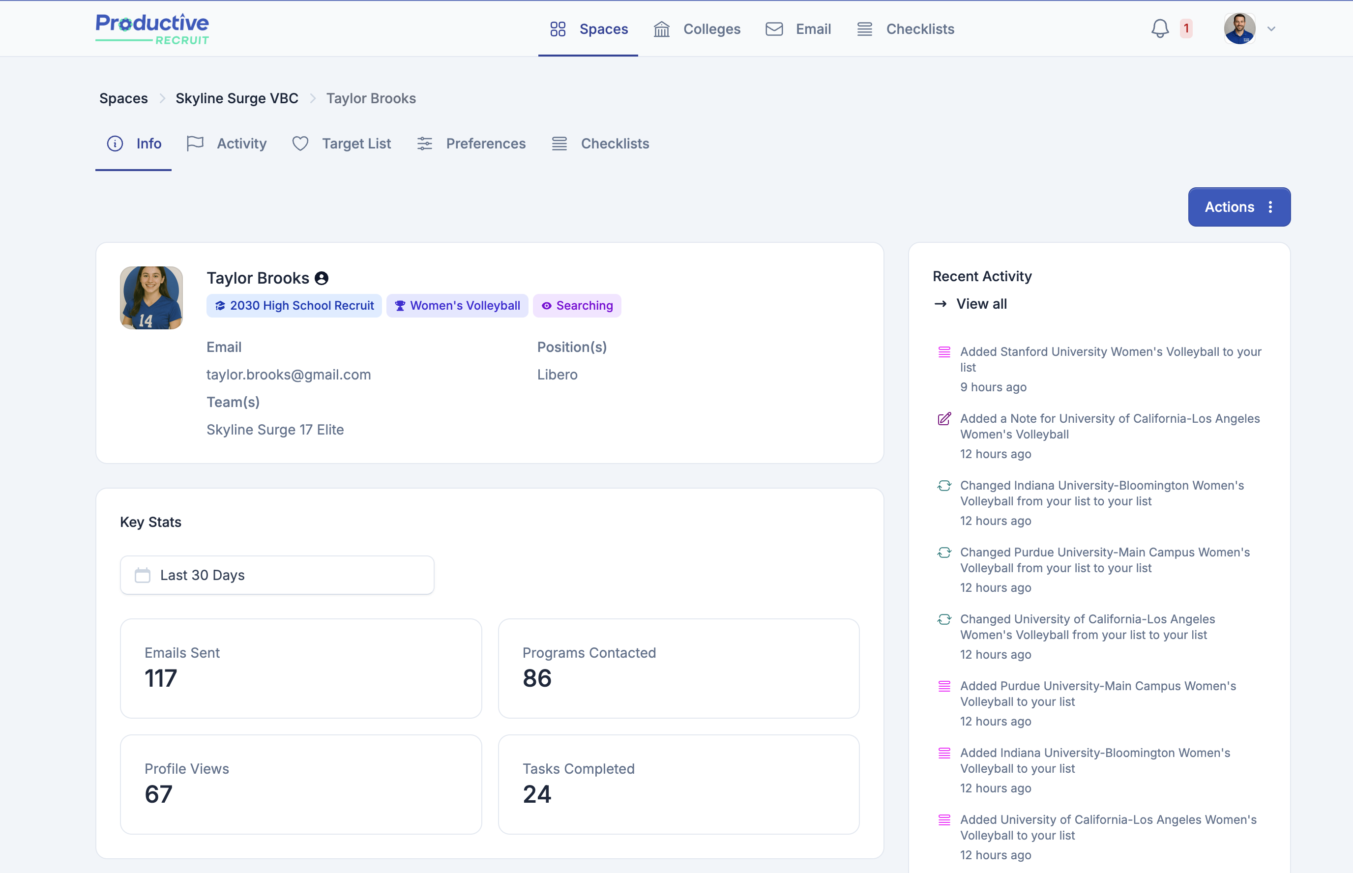Viewport: 1353px width, 873px height.
Task: Click the red notification count badge
Action: point(1186,29)
